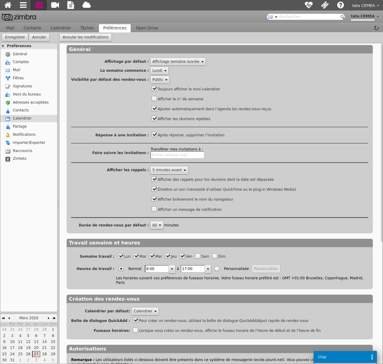Open Importer/Exporter arrows icon

click(x=8, y=143)
